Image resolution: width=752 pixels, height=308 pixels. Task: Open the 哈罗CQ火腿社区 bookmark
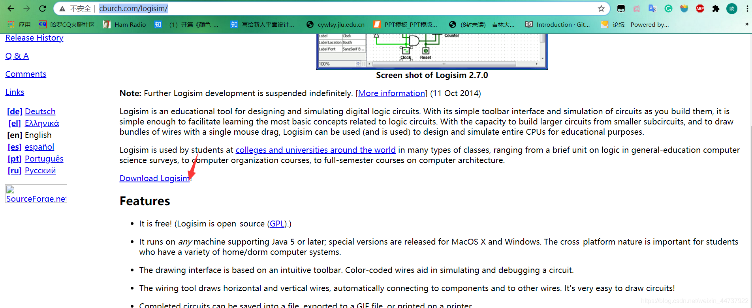(x=67, y=24)
